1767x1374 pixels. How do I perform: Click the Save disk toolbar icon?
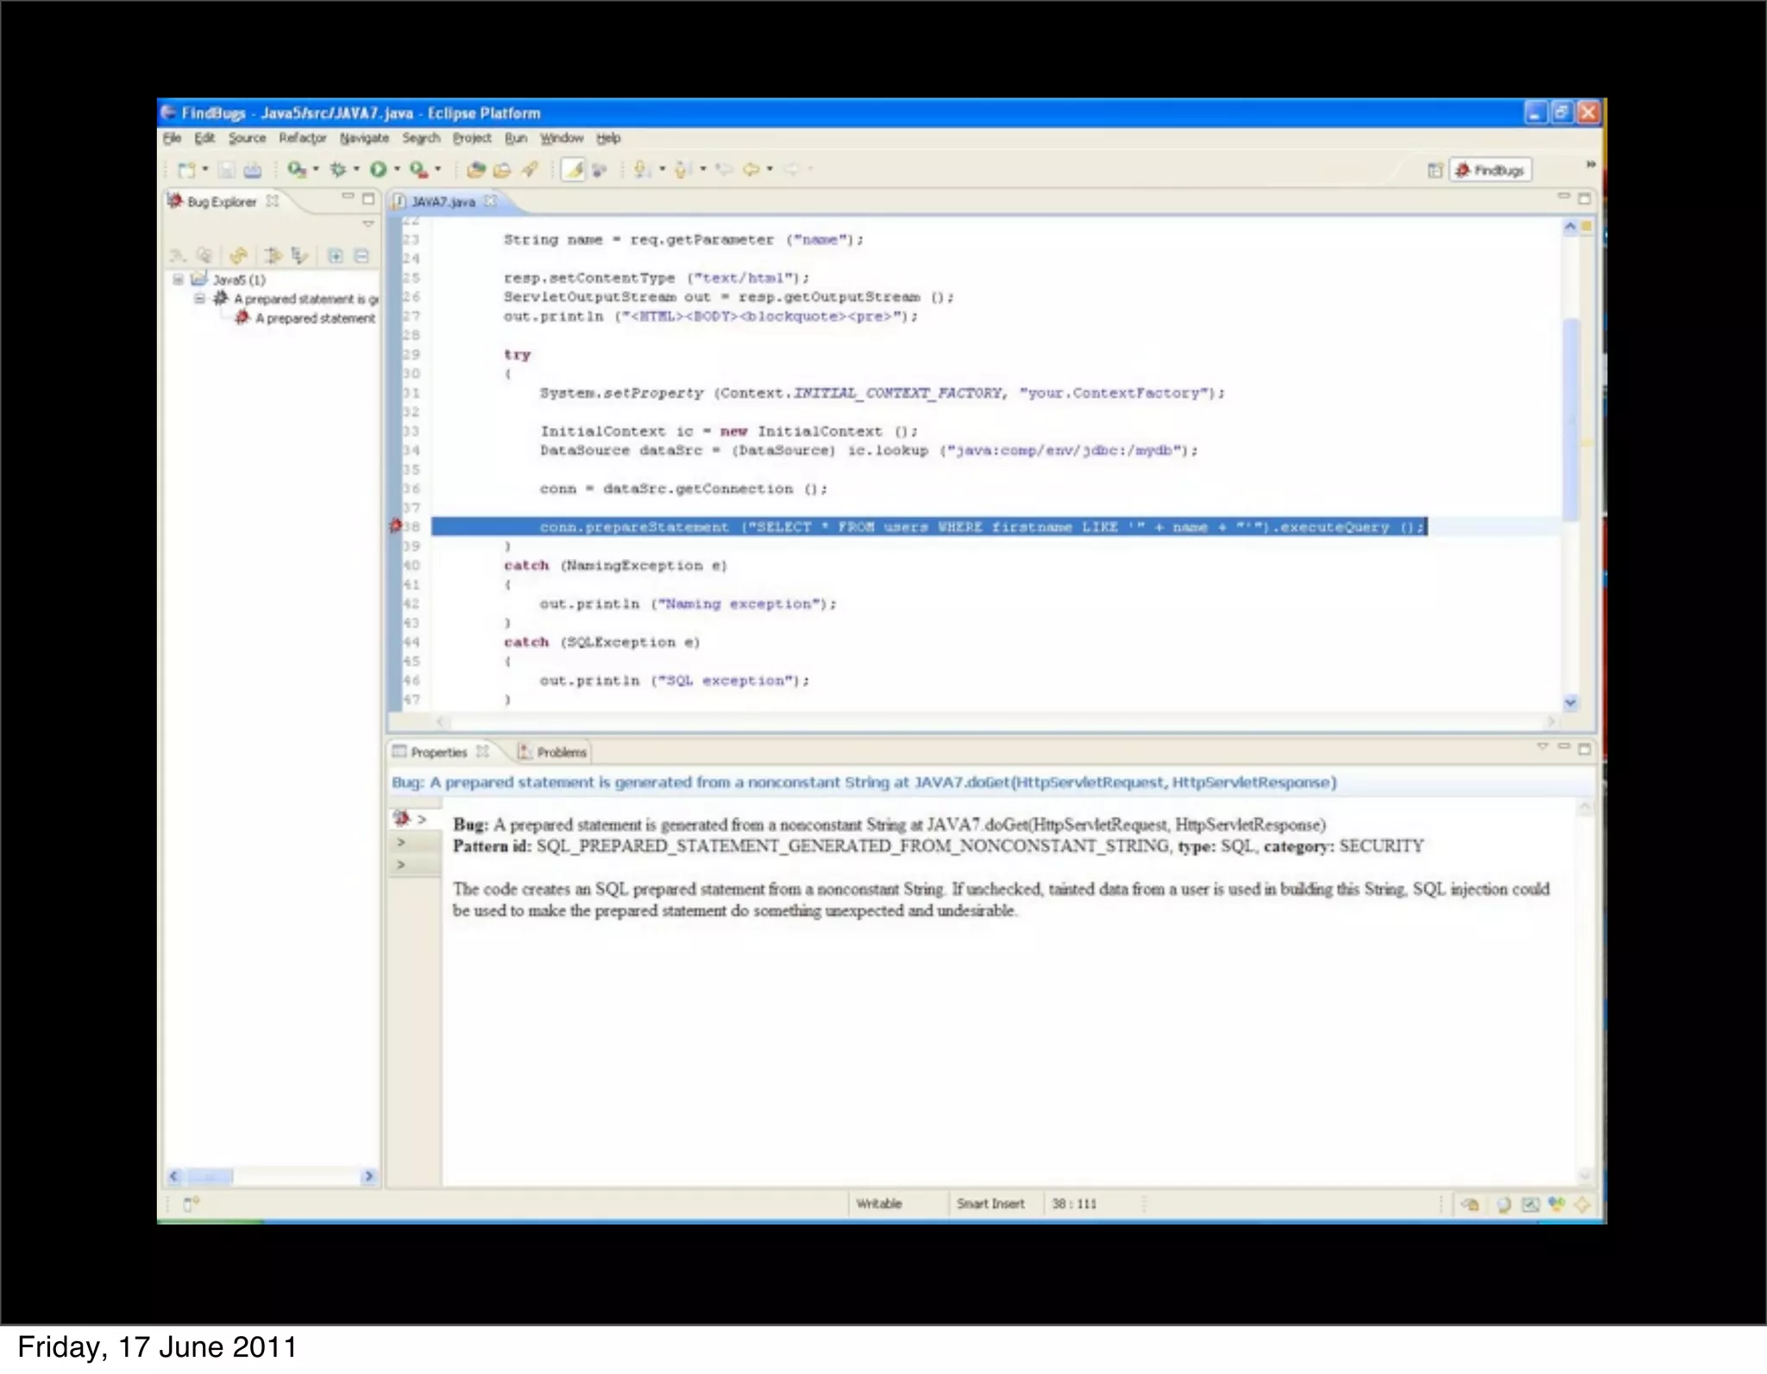(x=226, y=170)
